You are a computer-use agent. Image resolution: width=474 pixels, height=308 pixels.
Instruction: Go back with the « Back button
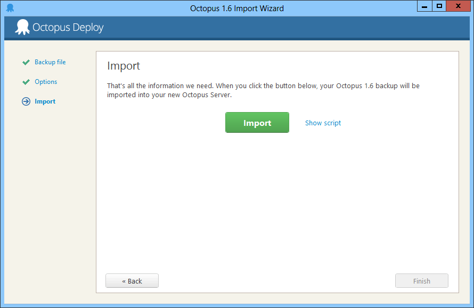click(x=132, y=281)
